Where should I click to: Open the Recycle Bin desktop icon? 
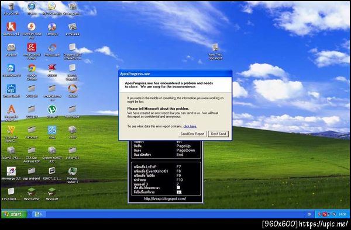coord(11,9)
